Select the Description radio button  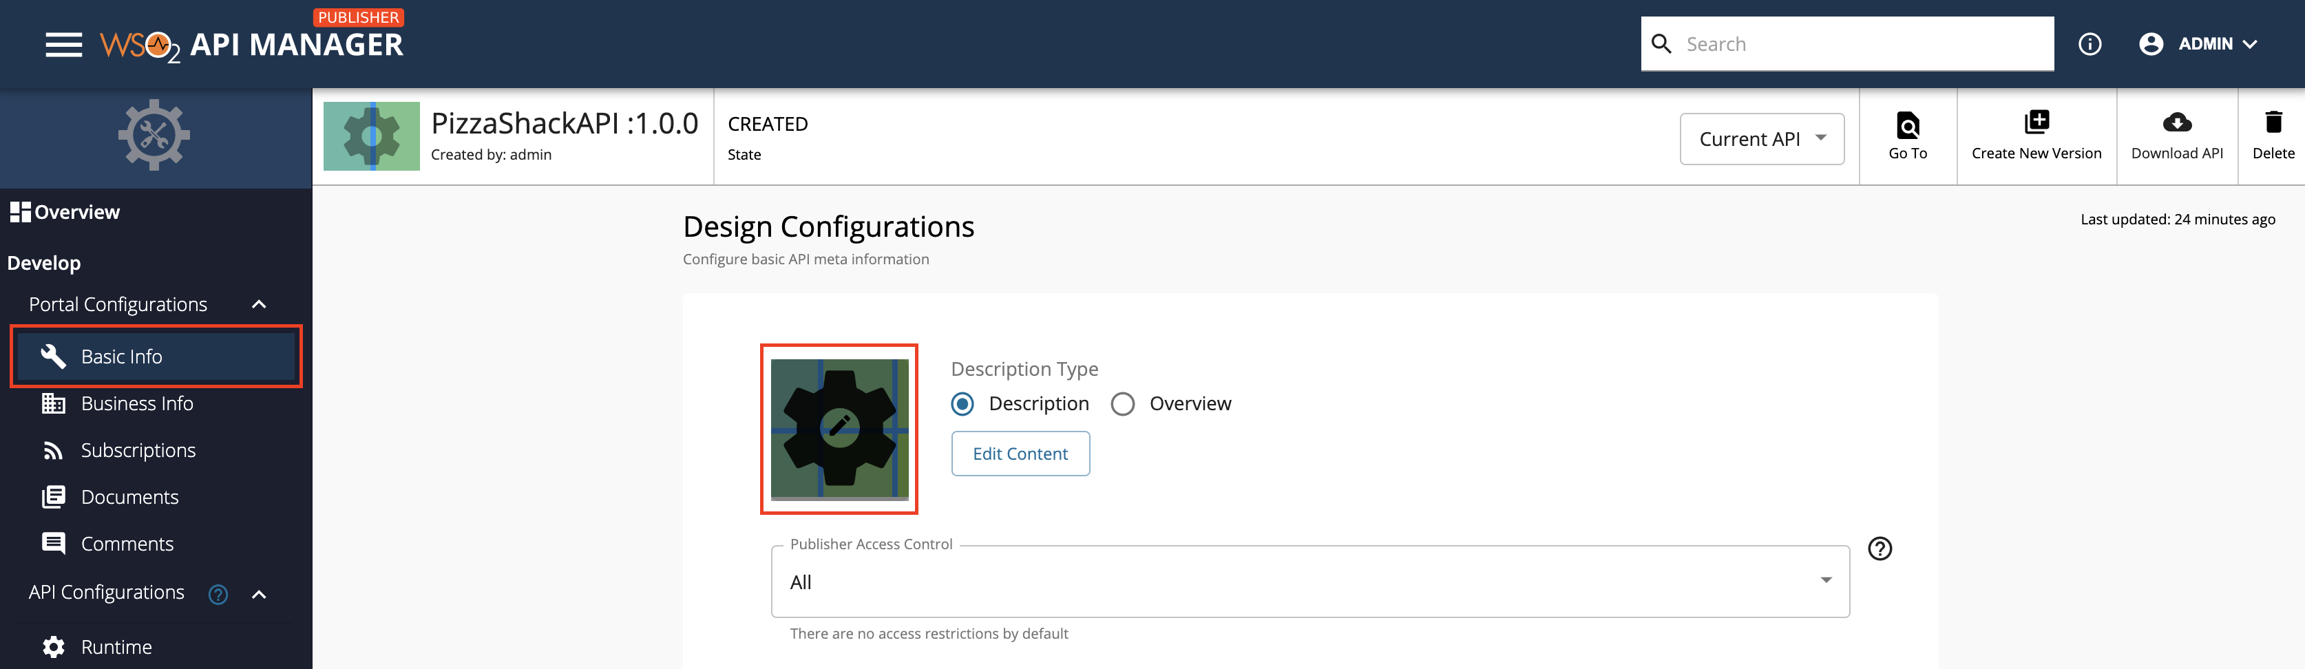pos(962,404)
